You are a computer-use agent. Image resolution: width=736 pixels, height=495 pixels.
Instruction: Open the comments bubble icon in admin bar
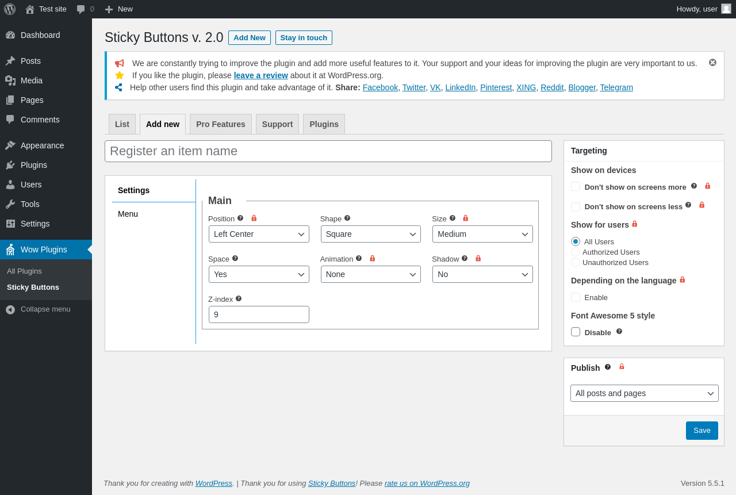coord(81,9)
